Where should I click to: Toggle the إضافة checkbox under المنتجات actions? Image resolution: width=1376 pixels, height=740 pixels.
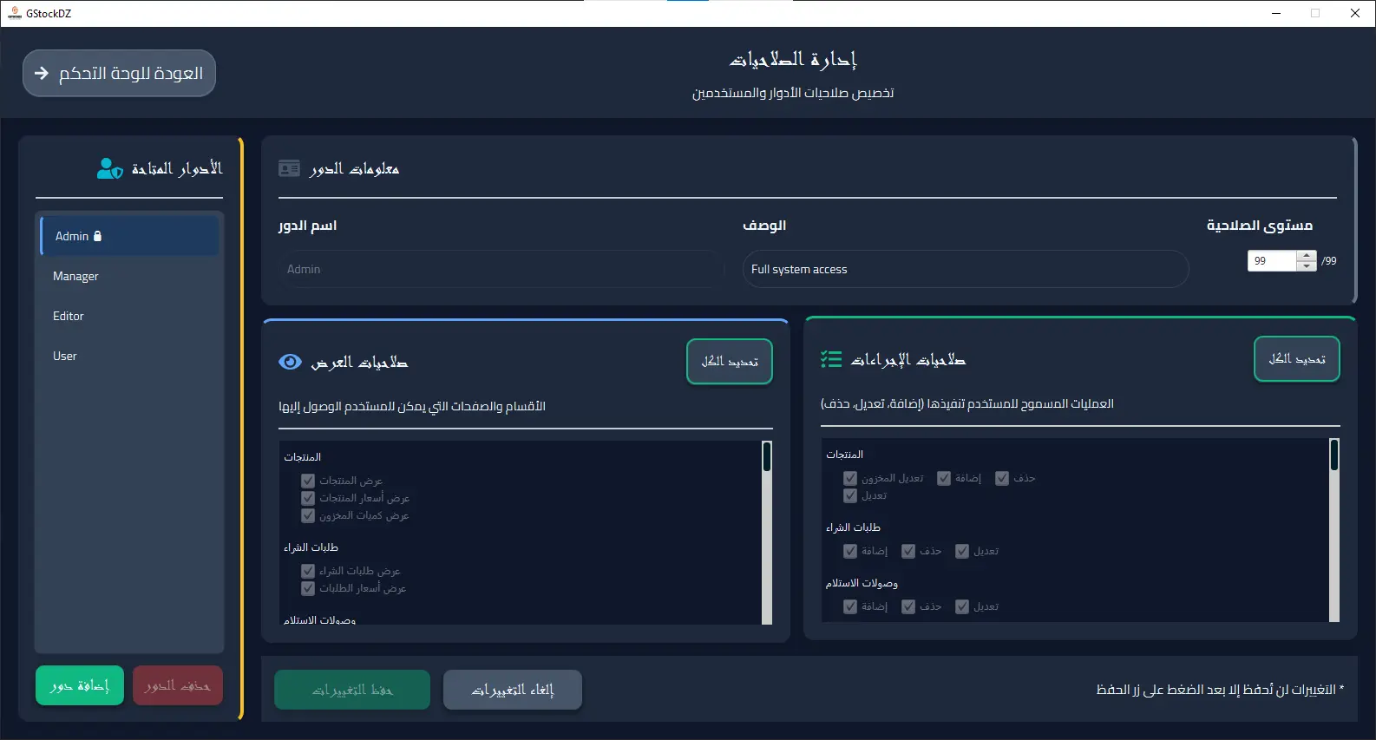(944, 478)
